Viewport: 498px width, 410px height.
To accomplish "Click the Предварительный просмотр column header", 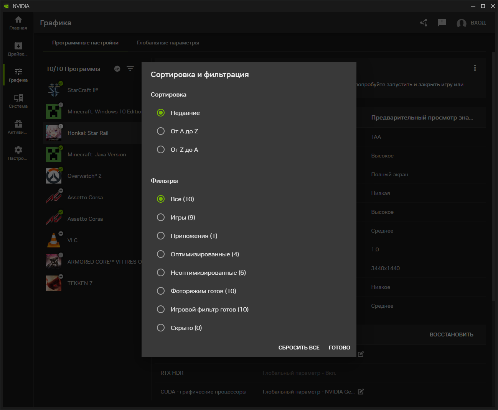I will [x=422, y=118].
